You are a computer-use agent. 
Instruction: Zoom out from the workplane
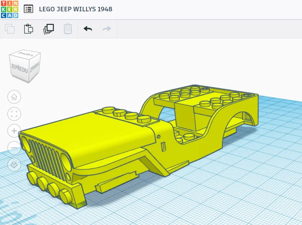(13, 148)
